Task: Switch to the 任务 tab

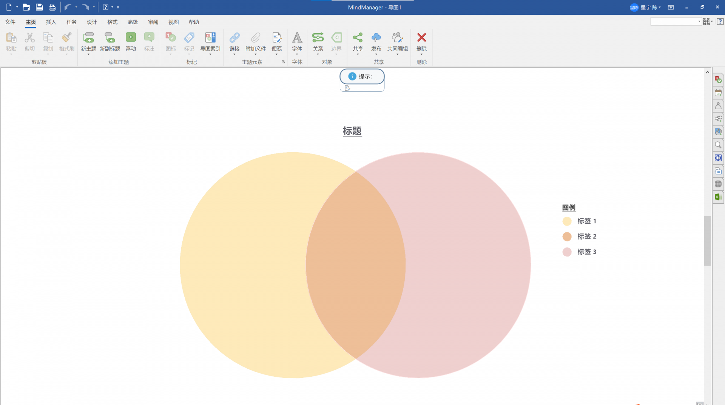Action: tap(71, 22)
